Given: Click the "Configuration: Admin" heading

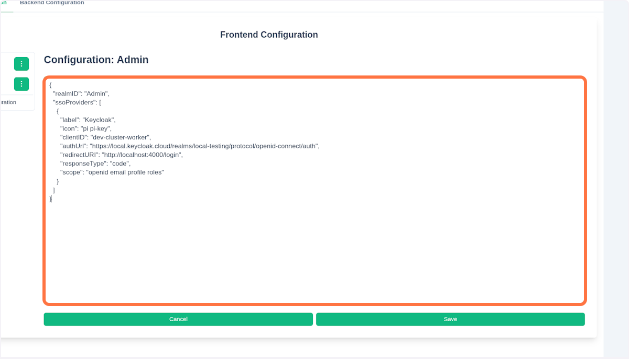Looking at the screenshot, I should [x=96, y=60].
